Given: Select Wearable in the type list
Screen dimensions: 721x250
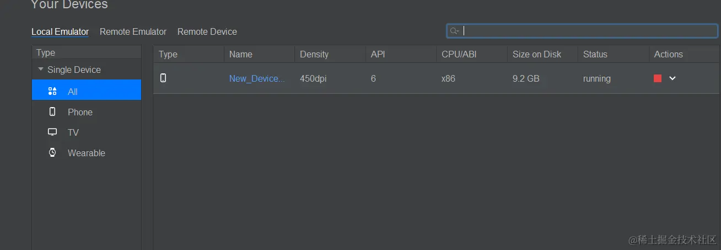Looking at the screenshot, I should pos(86,153).
